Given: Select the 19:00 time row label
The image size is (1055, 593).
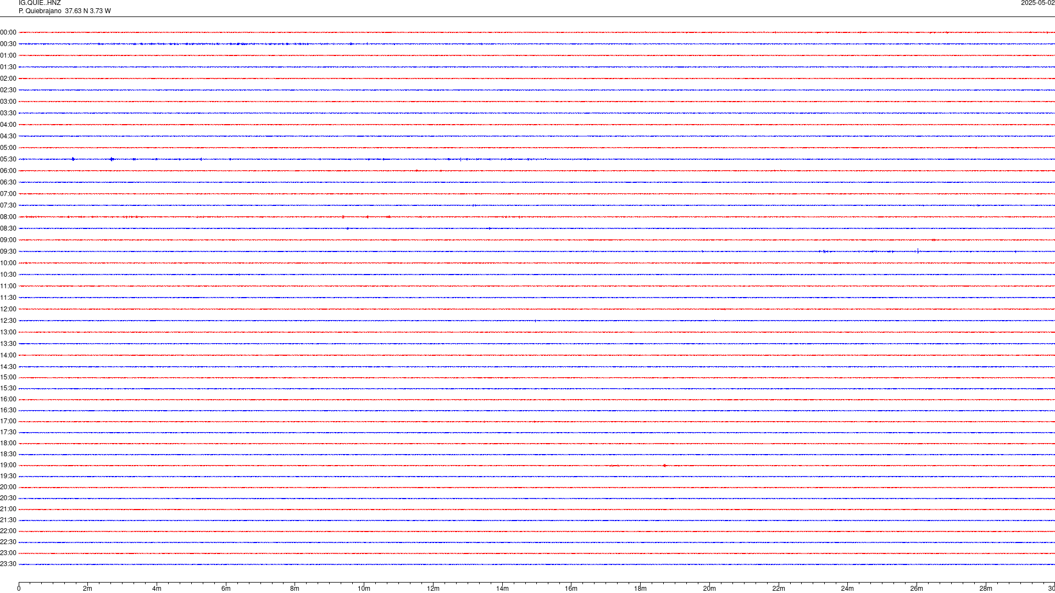Looking at the screenshot, I should [8, 465].
